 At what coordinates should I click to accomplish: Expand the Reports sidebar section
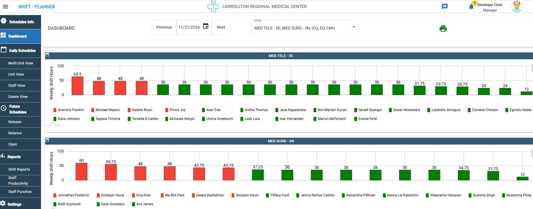(x=14, y=157)
